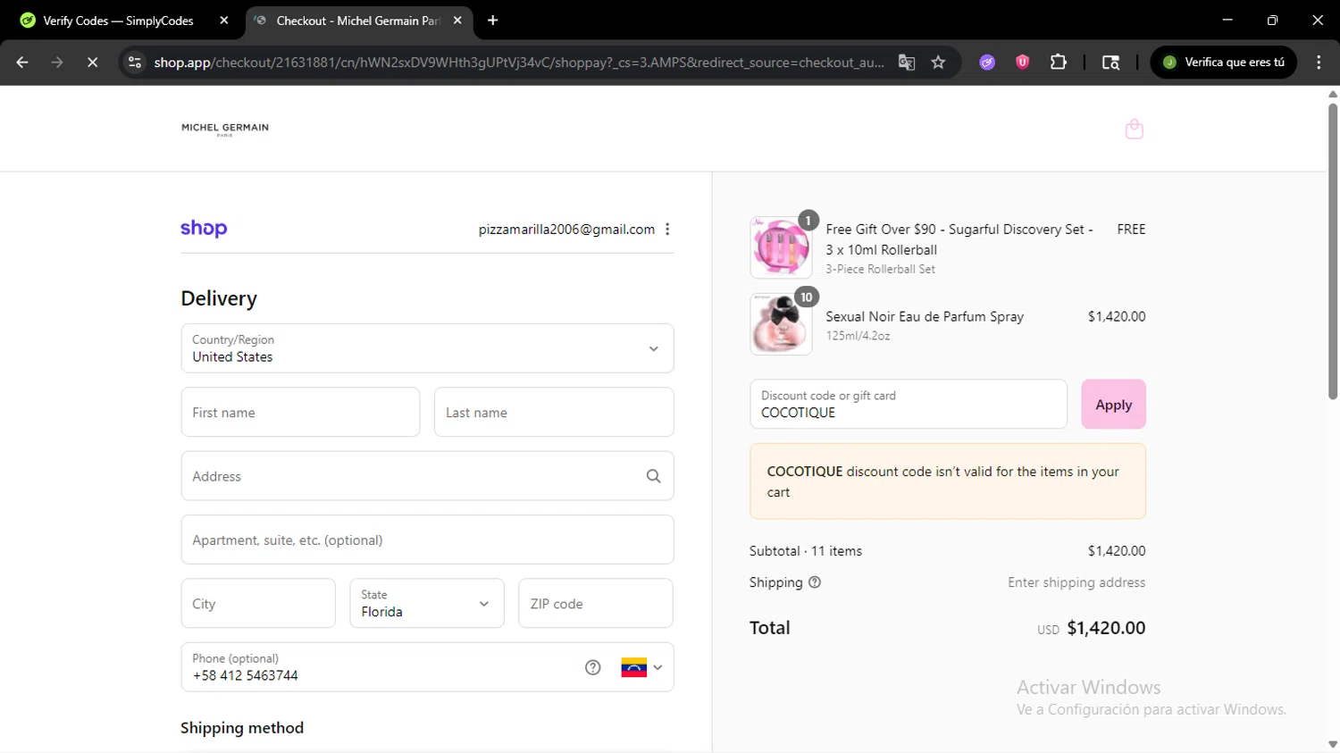1340x753 pixels.
Task: Minimize the browser window
Action: (x=1227, y=20)
